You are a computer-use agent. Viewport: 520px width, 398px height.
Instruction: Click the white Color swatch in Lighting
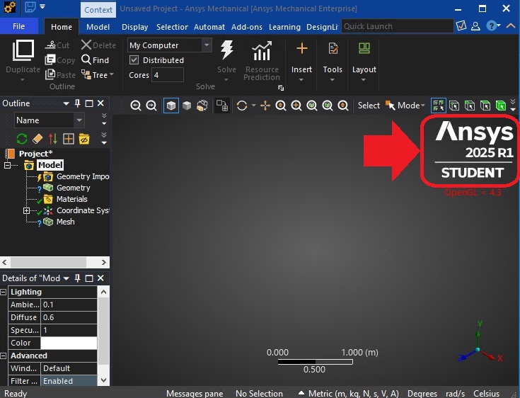69,343
